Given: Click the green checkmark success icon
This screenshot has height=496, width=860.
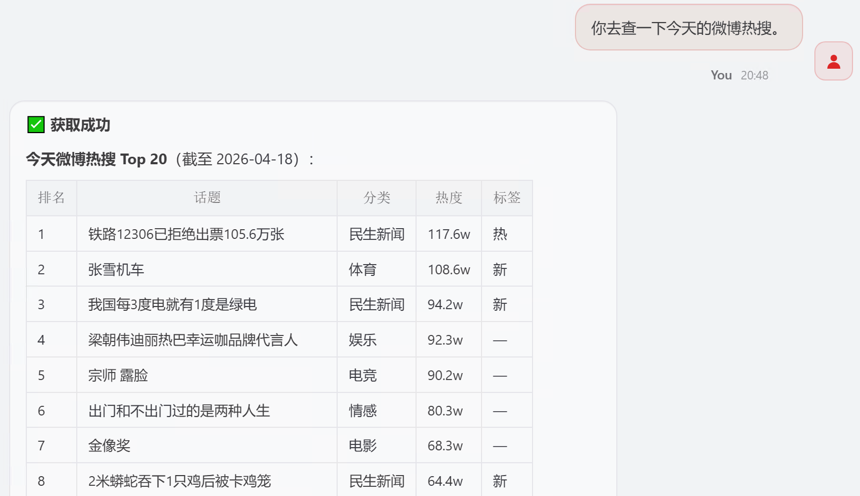Looking at the screenshot, I should [36, 125].
